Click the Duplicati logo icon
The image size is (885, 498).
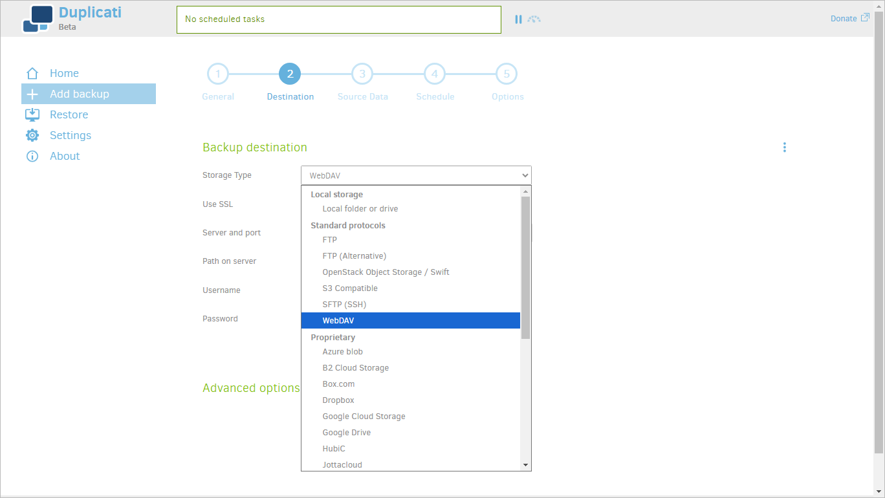(x=37, y=19)
